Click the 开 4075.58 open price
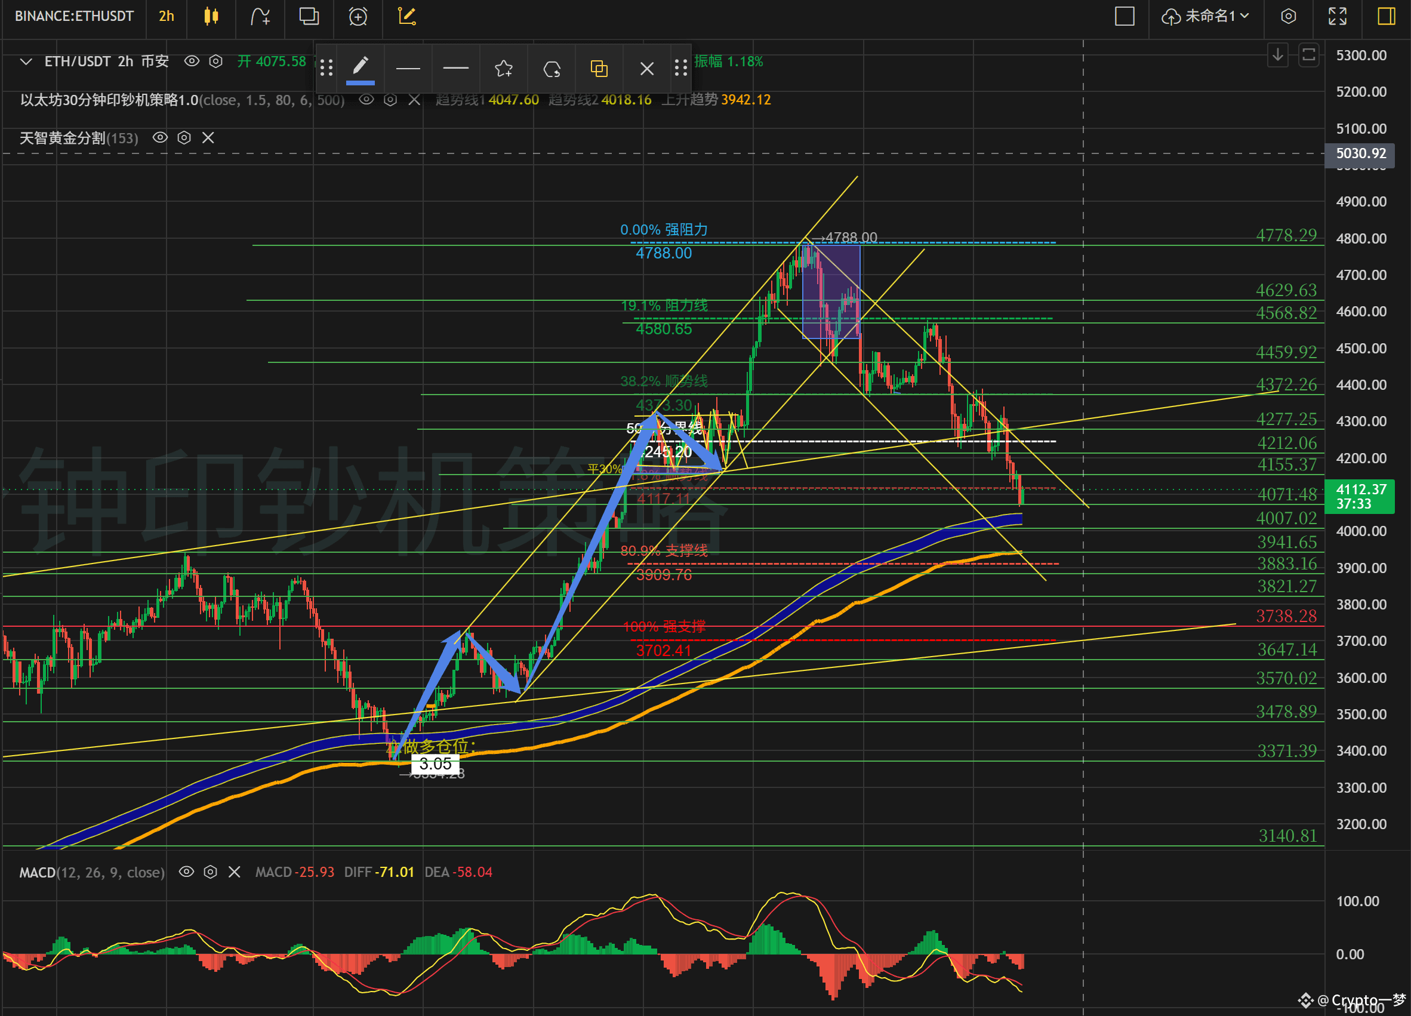The image size is (1411, 1016). pos(272,61)
